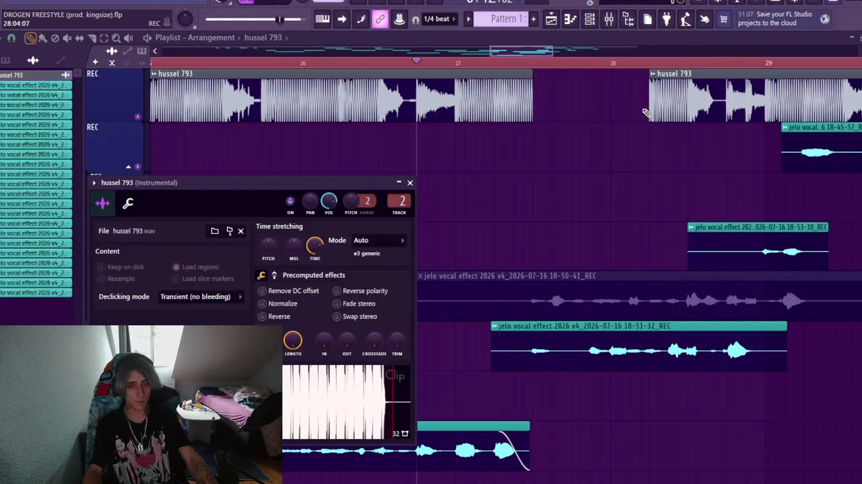862x484 pixels.
Task: Toggle the channel ON light
Action: (x=290, y=201)
